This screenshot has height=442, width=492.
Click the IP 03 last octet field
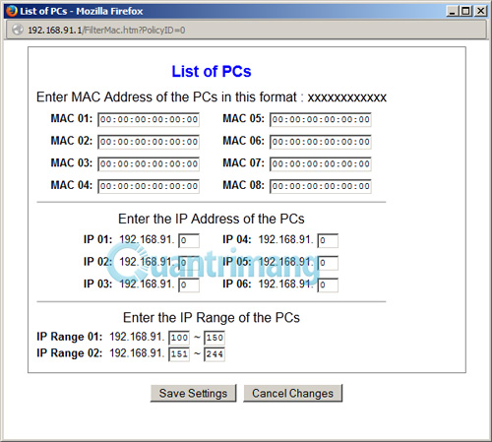pos(189,284)
